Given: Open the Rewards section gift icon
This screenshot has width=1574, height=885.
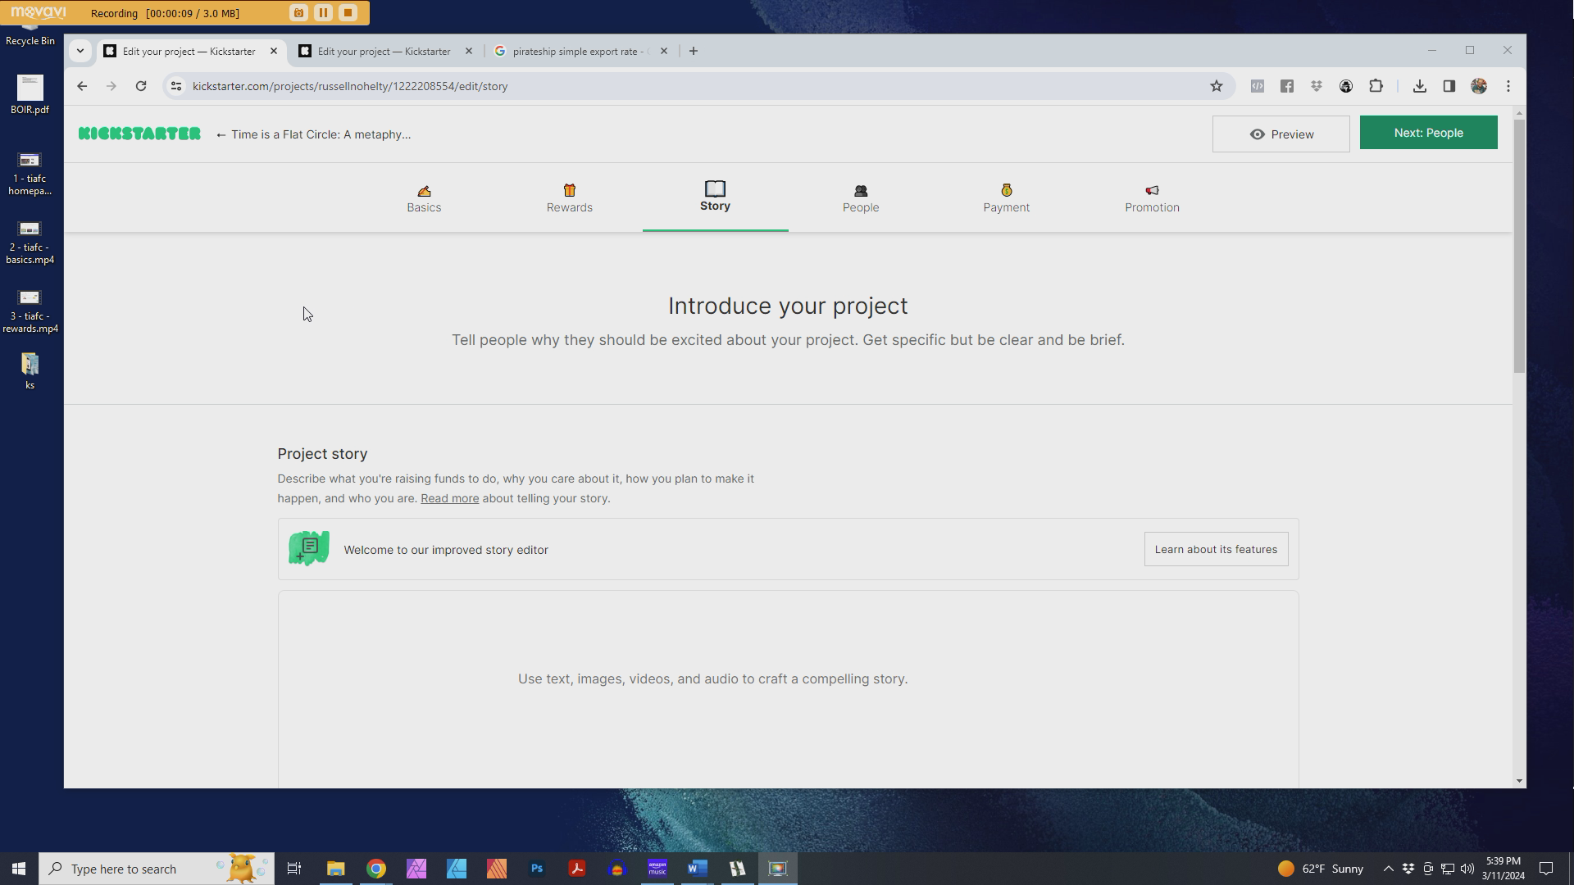Looking at the screenshot, I should [569, 190].
